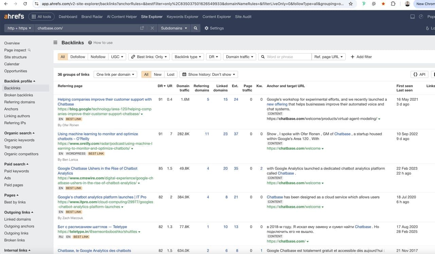Go back with browser back arrow
This screenshot has height=254, width=435.
point(6,4)
